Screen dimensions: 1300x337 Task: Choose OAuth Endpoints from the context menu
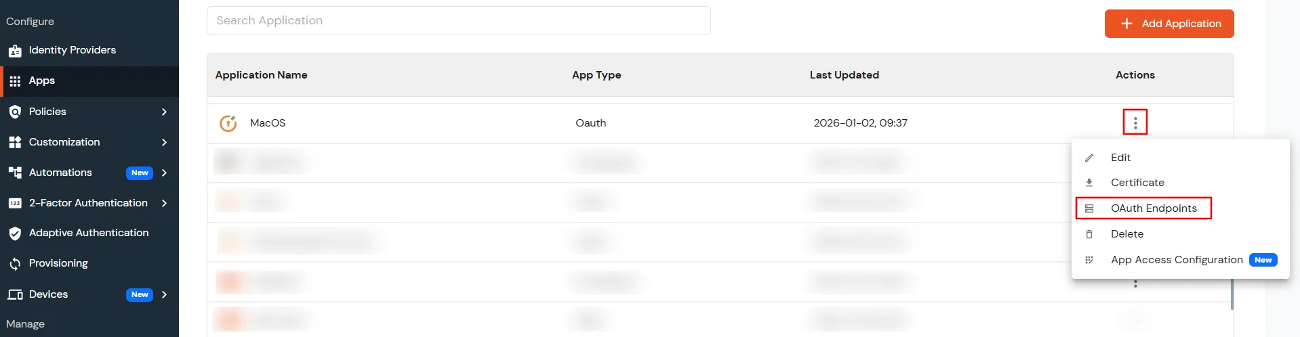click(x=1153, y=208)
